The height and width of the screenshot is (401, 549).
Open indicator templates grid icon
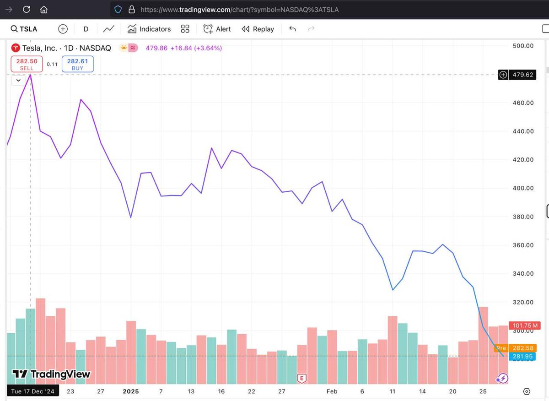coord(185,29)
